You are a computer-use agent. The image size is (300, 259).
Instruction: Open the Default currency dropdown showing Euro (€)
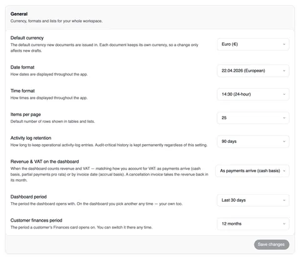click(253, 44)
